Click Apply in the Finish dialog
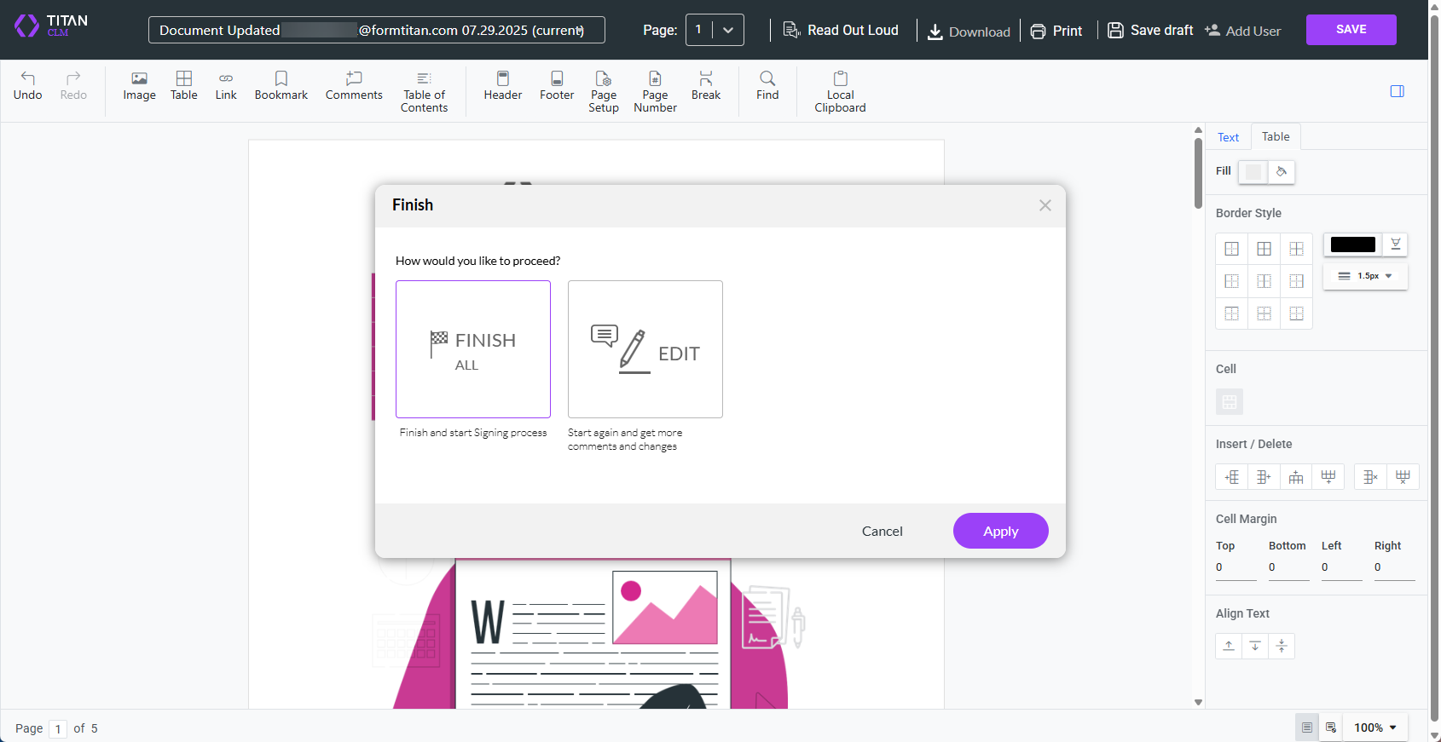The height and width of the screenshot is (742, 1441). [x=1000, y=531]
